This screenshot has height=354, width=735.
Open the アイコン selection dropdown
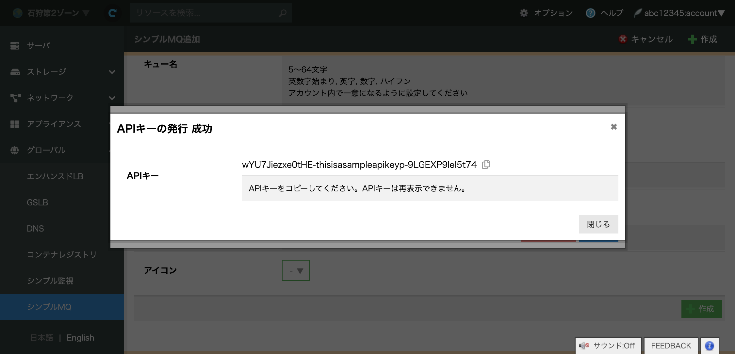(x=296, y=270)
